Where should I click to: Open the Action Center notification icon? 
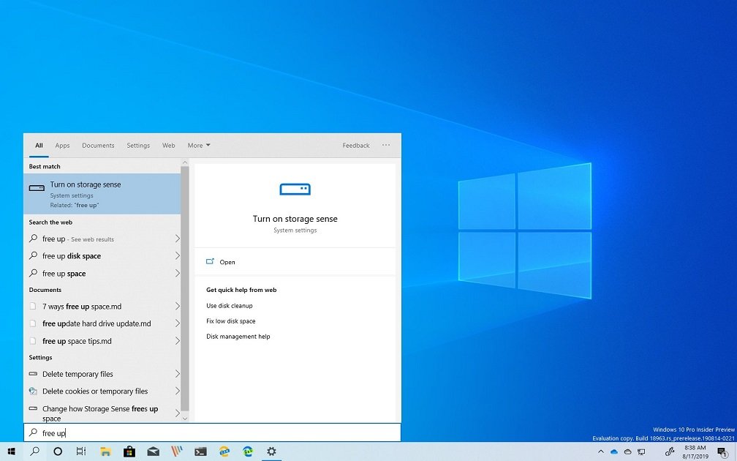coord(722,451)
